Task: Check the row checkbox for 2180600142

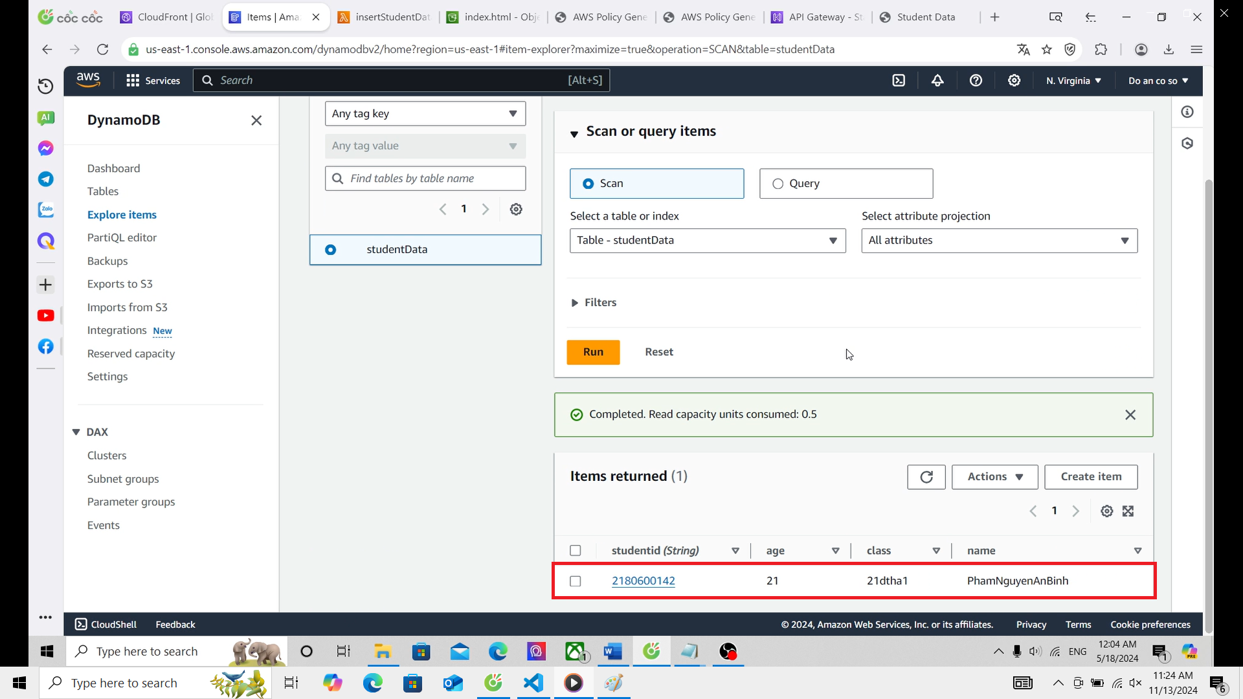Action: coord(575,581)
